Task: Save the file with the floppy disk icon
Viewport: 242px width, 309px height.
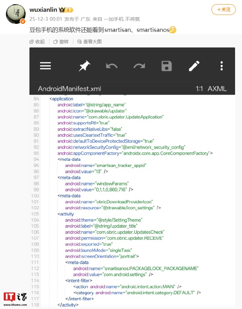Action: [167, 66]
